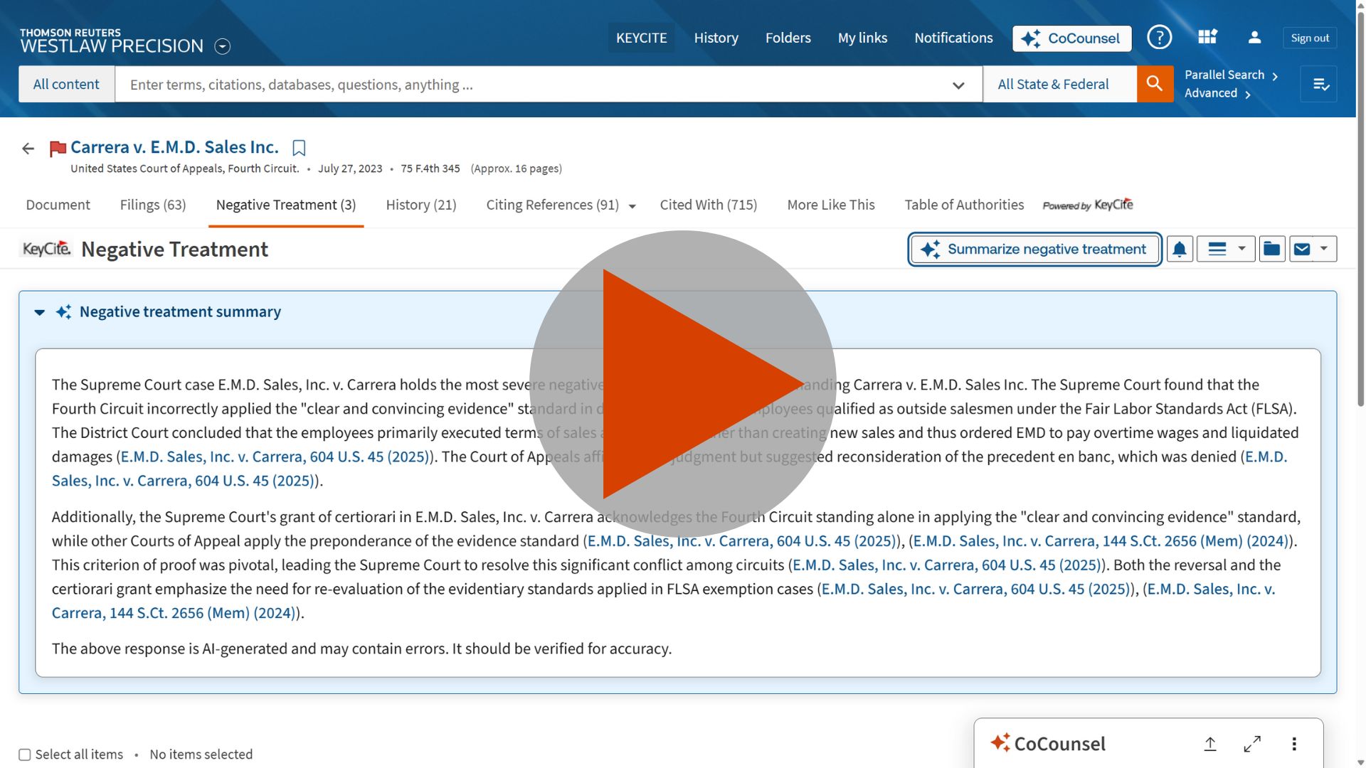
Task: Open the user profile icon
Action: [x=1254, y=38]
